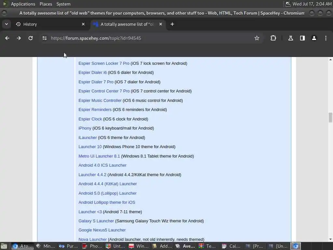Open Espier Music Controller link
Viewport: 333px width, 250px height.
(x=100, y=100)
